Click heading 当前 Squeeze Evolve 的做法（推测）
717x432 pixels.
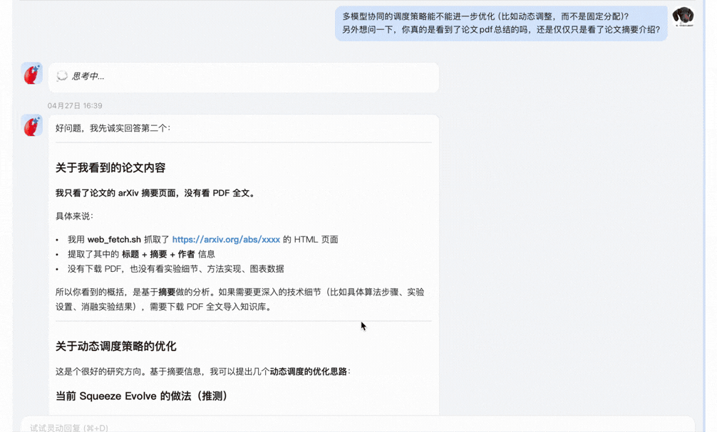coord(142,396)
